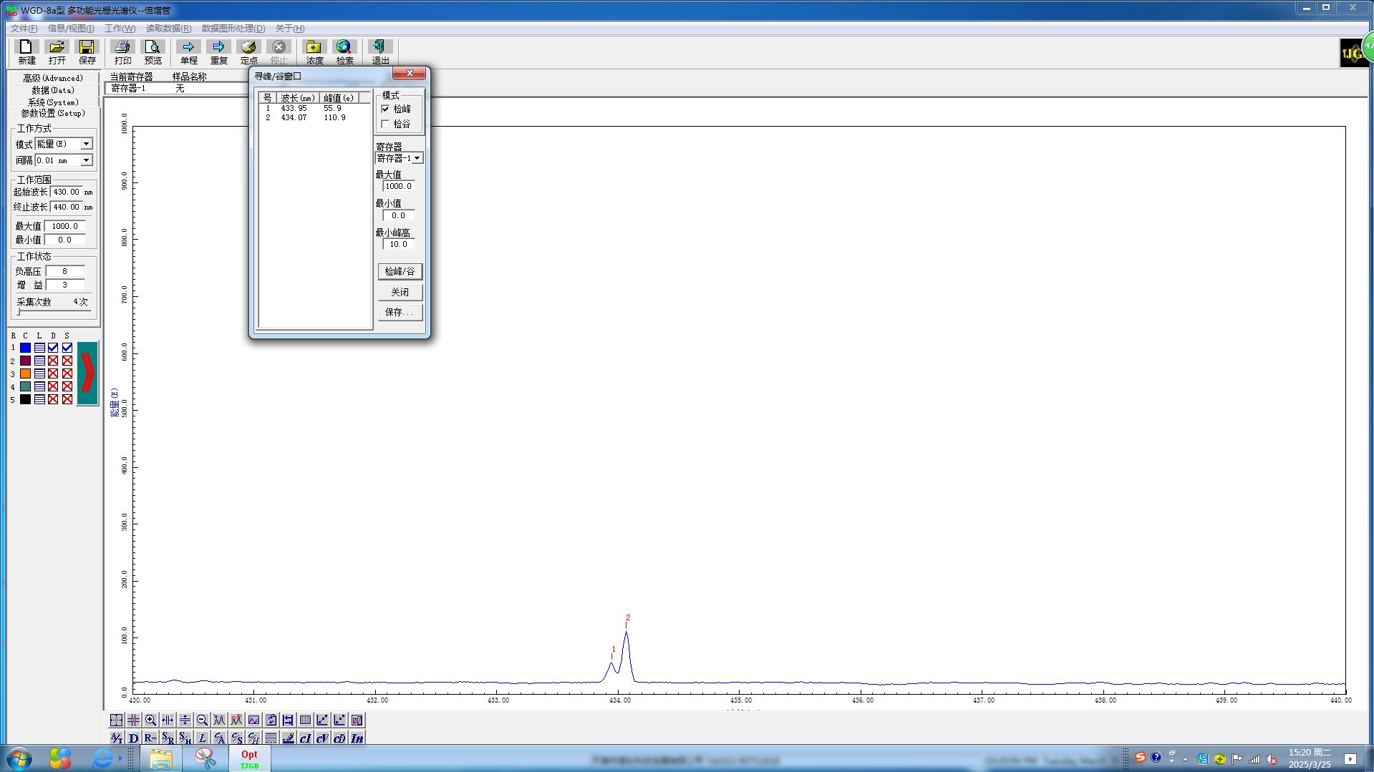The height and width of the screenshot is (772, 1374).
Task: Click the cI icon in bottom toolbar
Action: (305, 738)
